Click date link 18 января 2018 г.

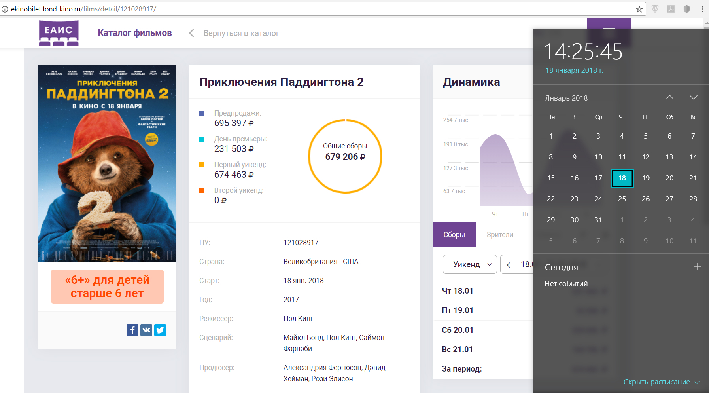574,70
